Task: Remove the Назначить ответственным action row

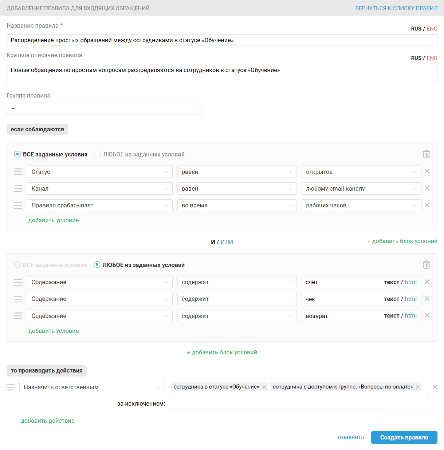Action: coord(435,387)
